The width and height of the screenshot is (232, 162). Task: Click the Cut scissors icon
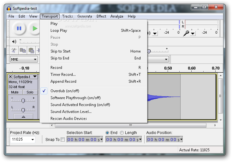(x=14, y=50)
